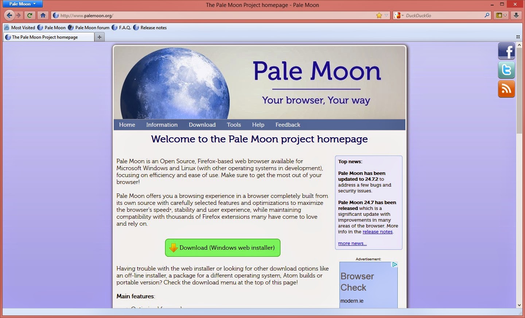Image resolution: width=525 pixels, height=318 pixels.
Task: Open the Pale Moon application menu
Action: (x=22, y=4)
